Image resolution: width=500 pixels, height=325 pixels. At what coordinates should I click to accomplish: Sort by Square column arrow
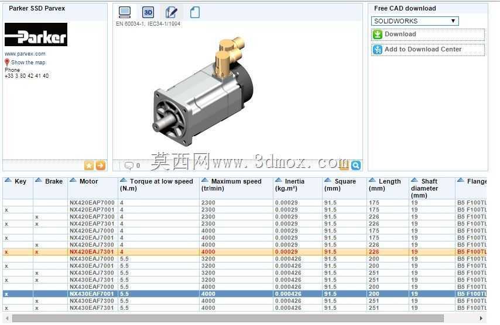[328, 180]
